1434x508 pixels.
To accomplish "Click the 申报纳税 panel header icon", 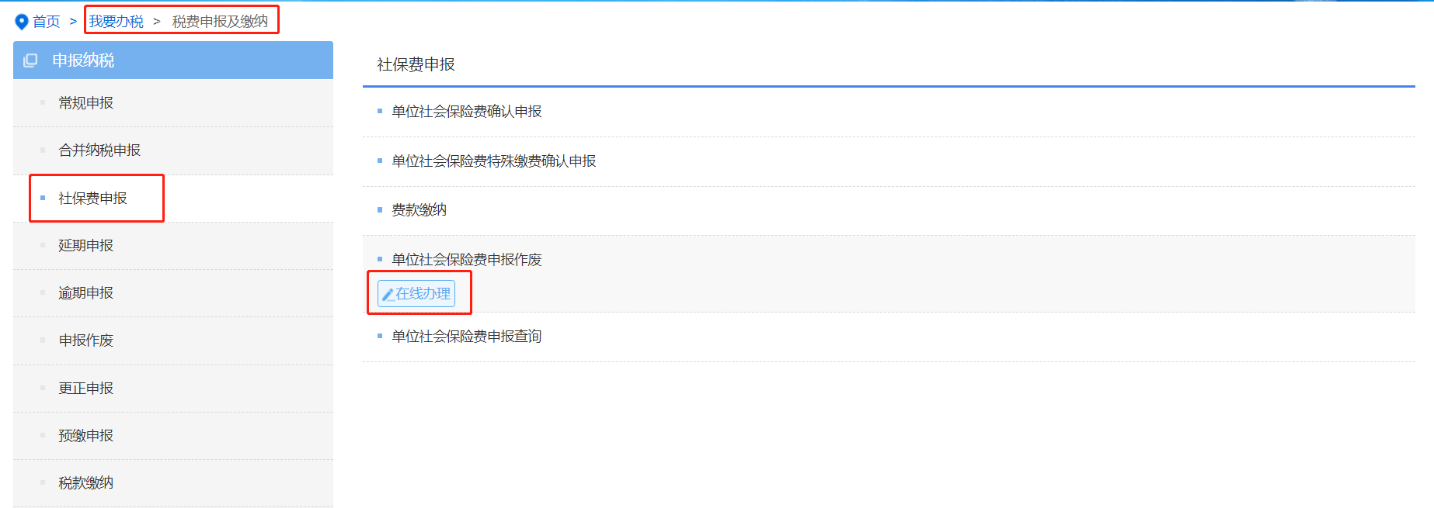I will pos(30,60).
